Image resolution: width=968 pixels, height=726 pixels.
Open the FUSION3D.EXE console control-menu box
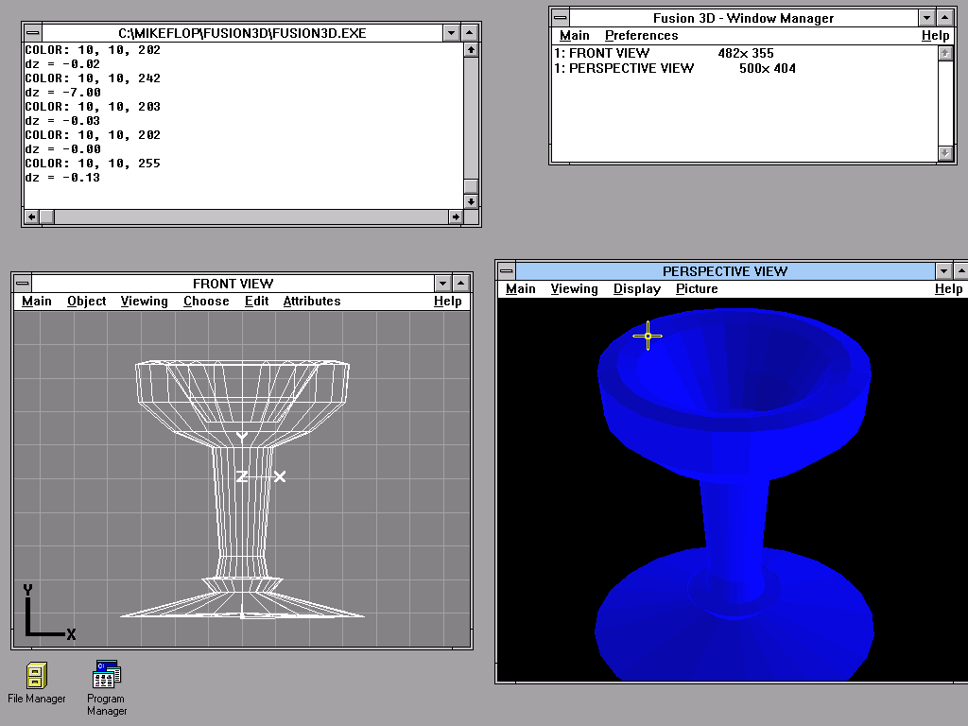point(33,33)
